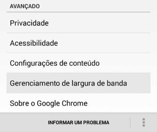Click the Google Chrome text in the last row
The width and height of the screenshot is (157, 132).
(x=62, y=103)
